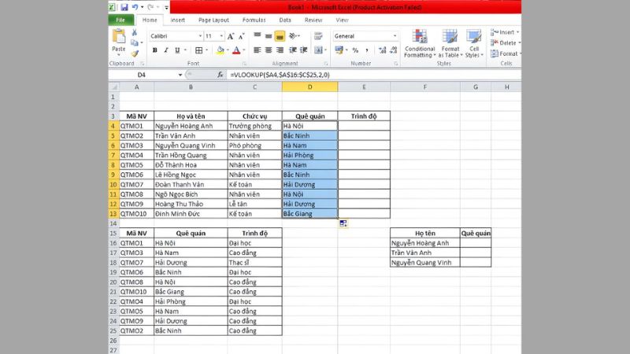Click the Format cells button
The image size is (630, 354).
(506, 53)
